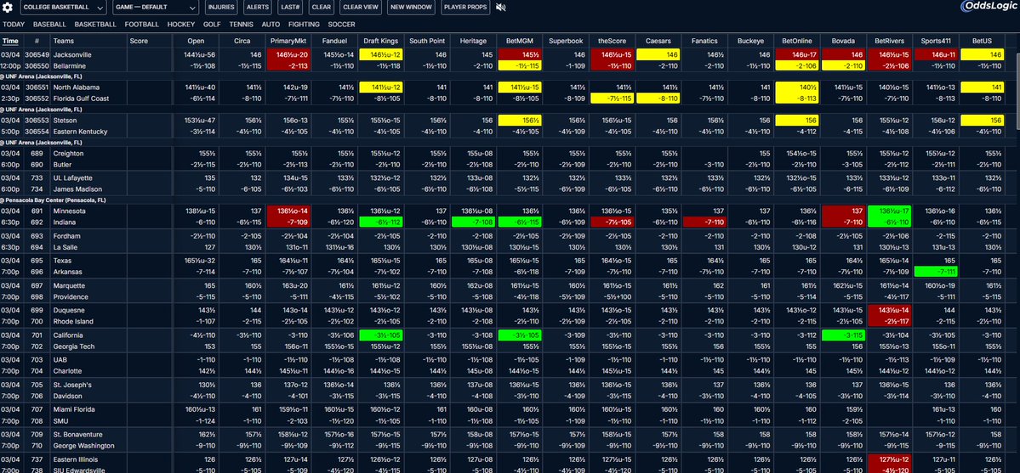The height and width of the screenshot is (473, 1020).
Task: Click the Fanduel column header
Action: pos(333,41)
